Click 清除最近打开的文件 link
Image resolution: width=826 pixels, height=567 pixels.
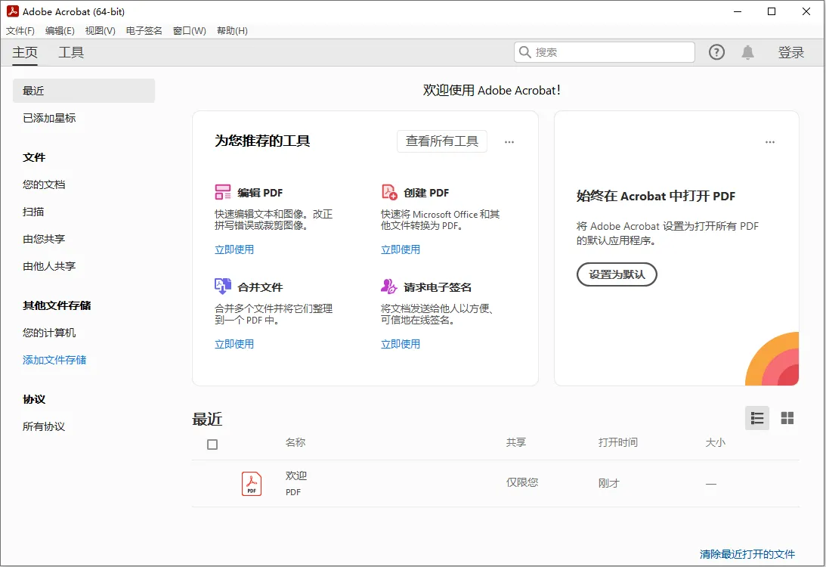point(747,554)
